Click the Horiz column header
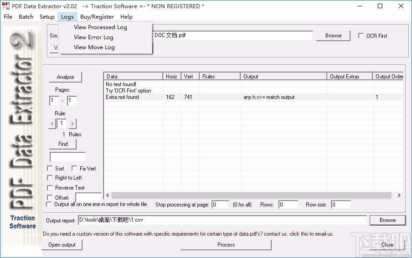 tap(172, 77)
